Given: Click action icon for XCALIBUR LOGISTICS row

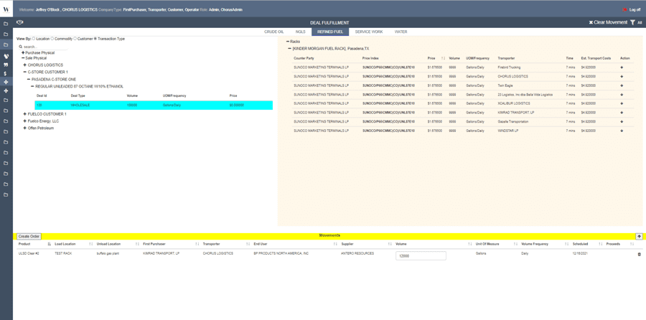Looking at the screenshot, I should click(622, 104).
